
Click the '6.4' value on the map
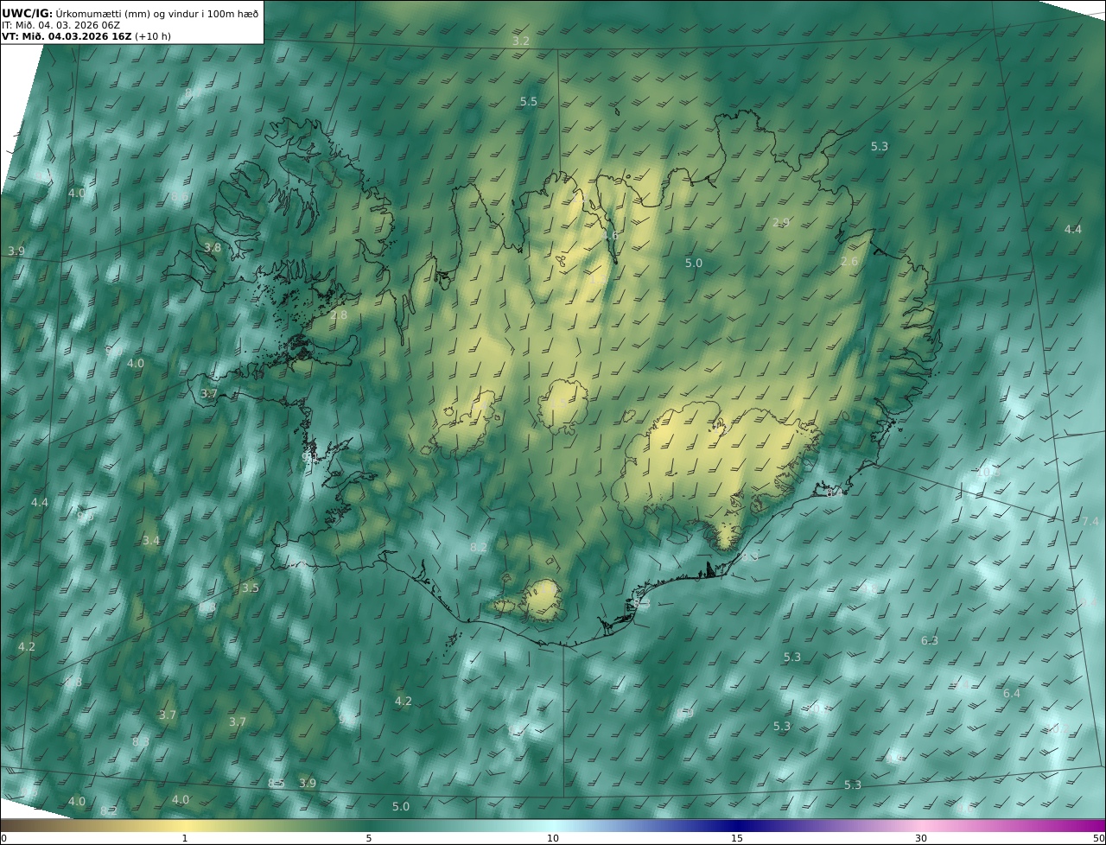point(1012,694)
